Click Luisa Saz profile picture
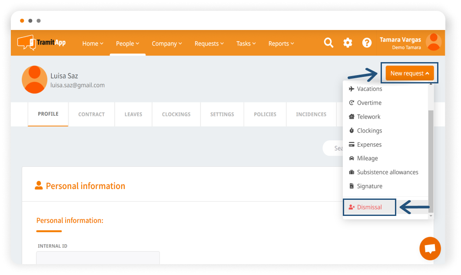Viewport: 461px width, 275px height. 34,80
